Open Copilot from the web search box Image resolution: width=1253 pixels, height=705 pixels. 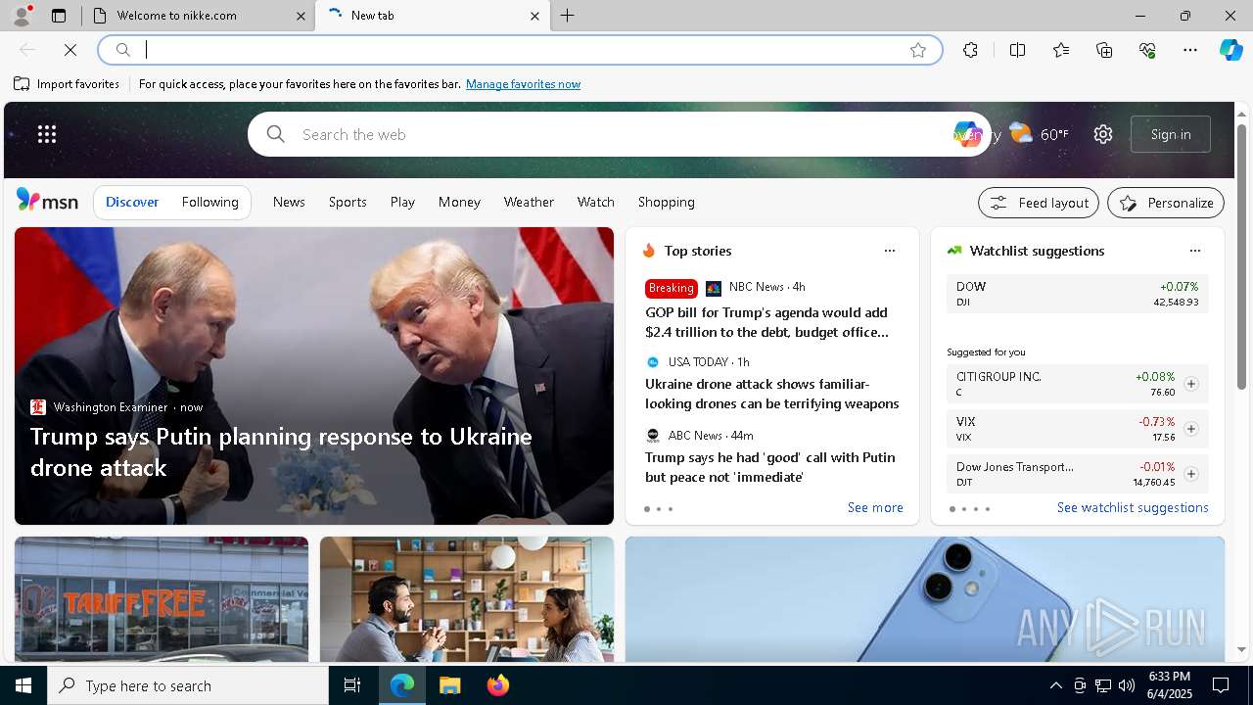point(967,134)
